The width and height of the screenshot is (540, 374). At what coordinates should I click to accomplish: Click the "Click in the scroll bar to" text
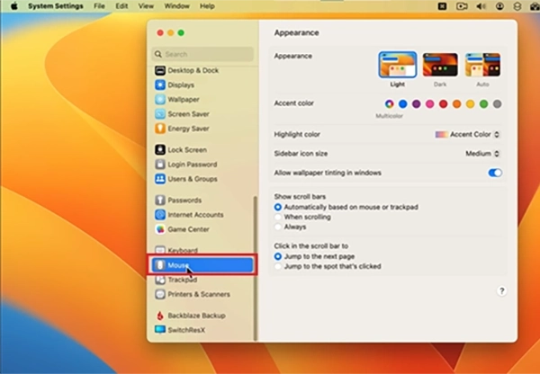[x=311, y=246]
